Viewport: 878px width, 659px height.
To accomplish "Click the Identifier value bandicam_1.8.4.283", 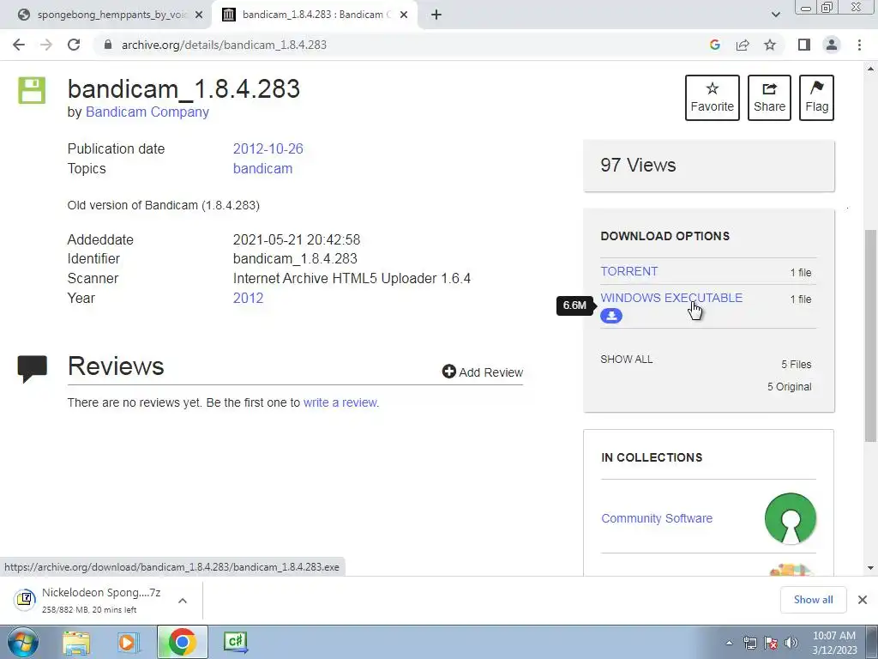I will 295,259.
